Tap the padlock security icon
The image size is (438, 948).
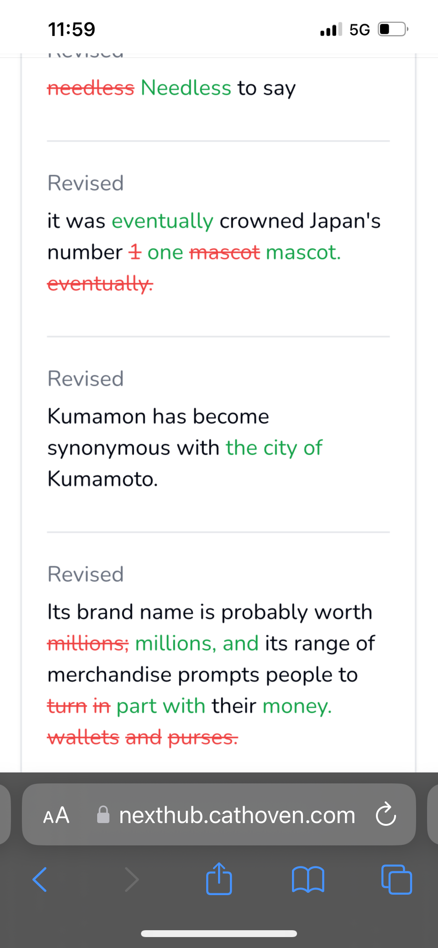(x=104, y=815)
